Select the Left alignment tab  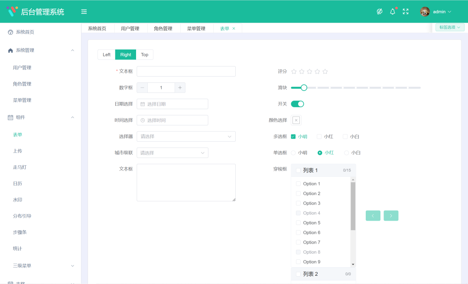106,55
